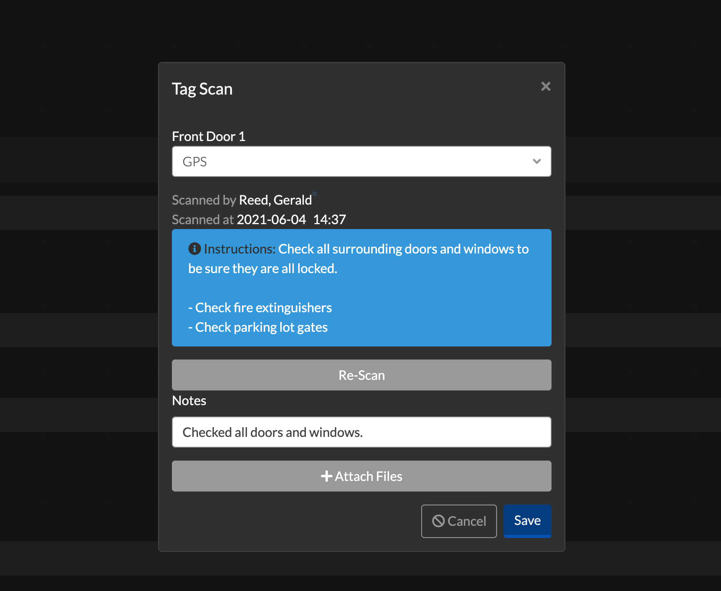This screenshot has height=591, width=721.
Task: Click the scanned by name Reed, Gerald
Action: point(275,200)
